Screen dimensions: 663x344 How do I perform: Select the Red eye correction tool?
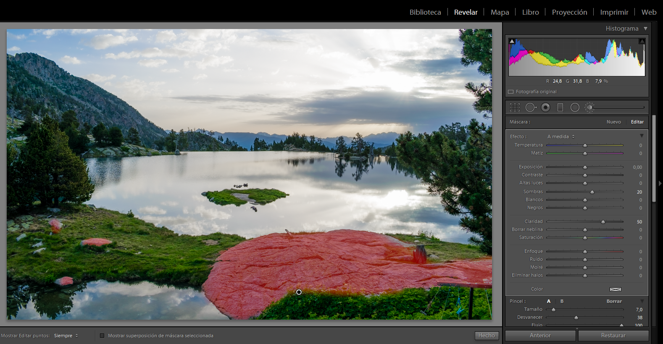(x=545, y=108)
